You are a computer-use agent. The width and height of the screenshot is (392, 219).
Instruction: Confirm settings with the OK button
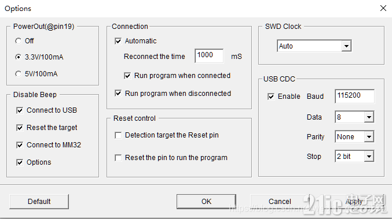pyautogui.click(x=206, y=202)
